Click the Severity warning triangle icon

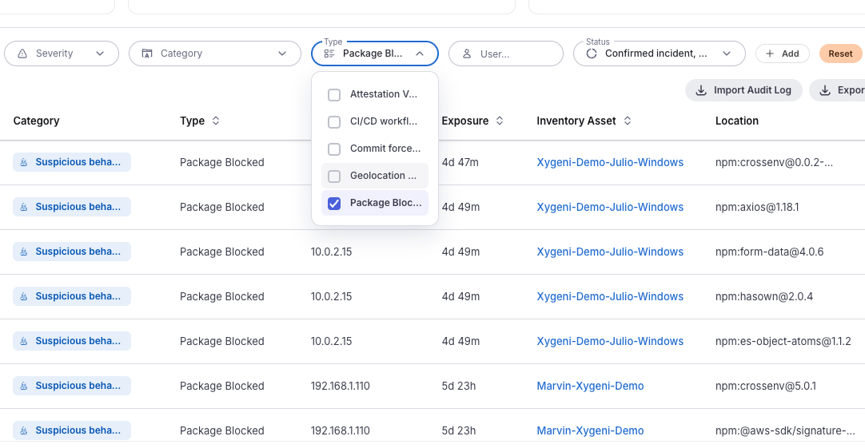22,54
